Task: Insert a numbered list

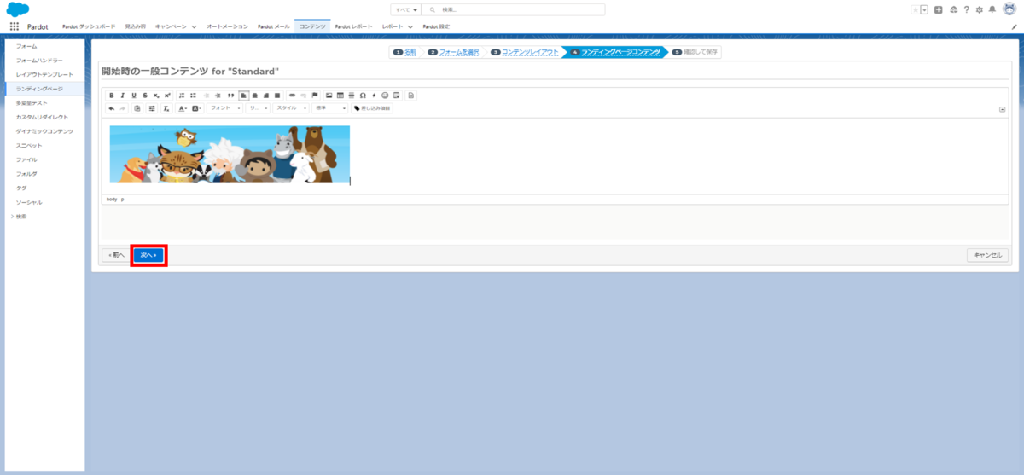Action: [x=182, y=96]
